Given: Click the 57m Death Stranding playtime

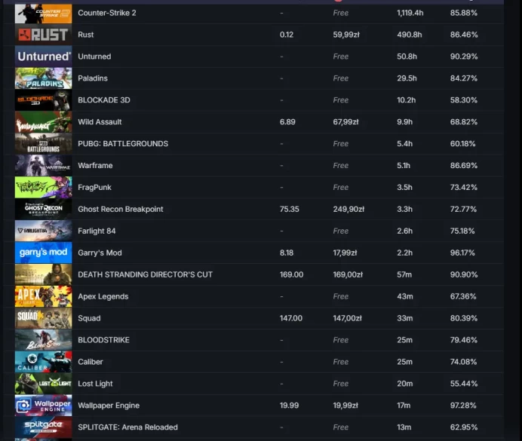Looking at the screenshot, I should (404, 274).
